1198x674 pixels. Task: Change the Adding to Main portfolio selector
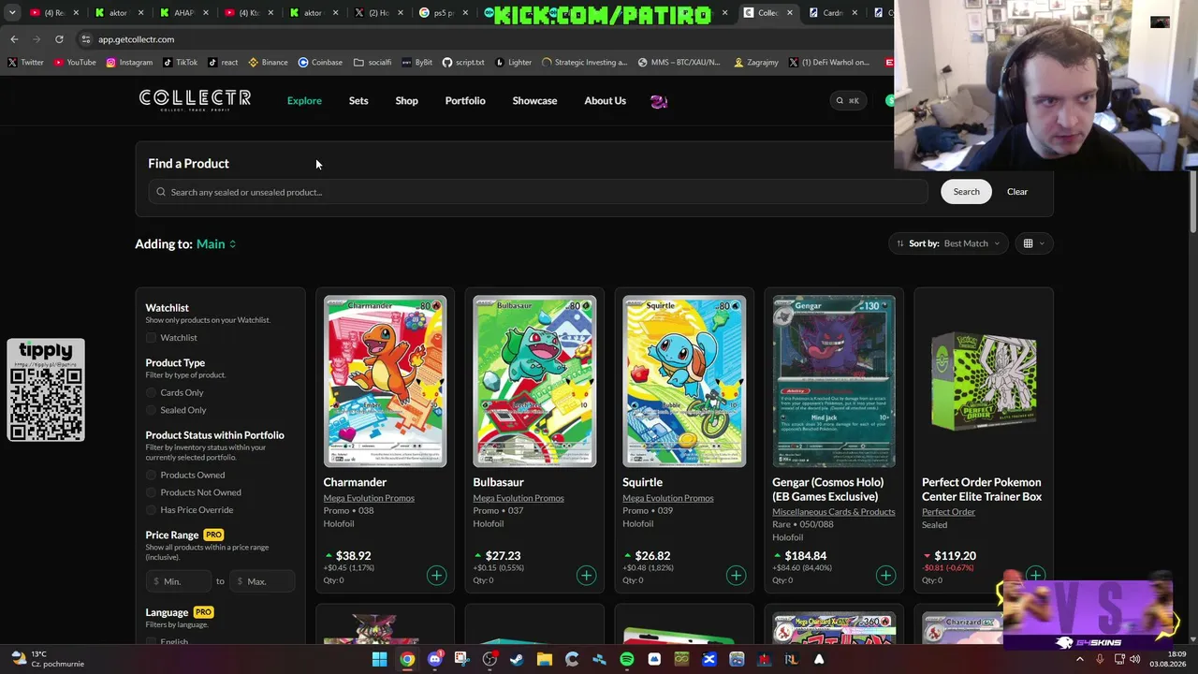tap(216, 244)
